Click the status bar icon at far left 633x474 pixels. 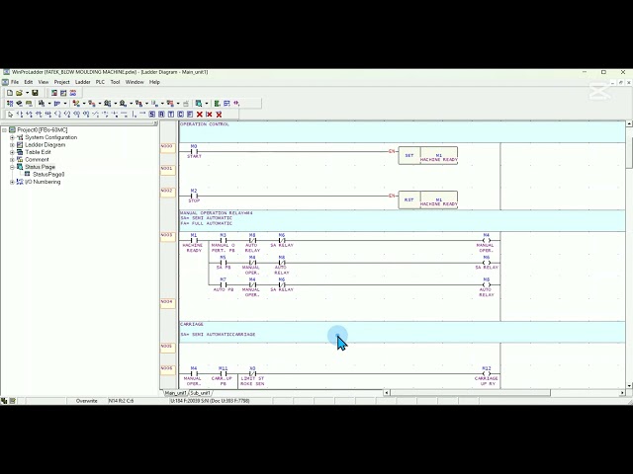click(4, 401)
